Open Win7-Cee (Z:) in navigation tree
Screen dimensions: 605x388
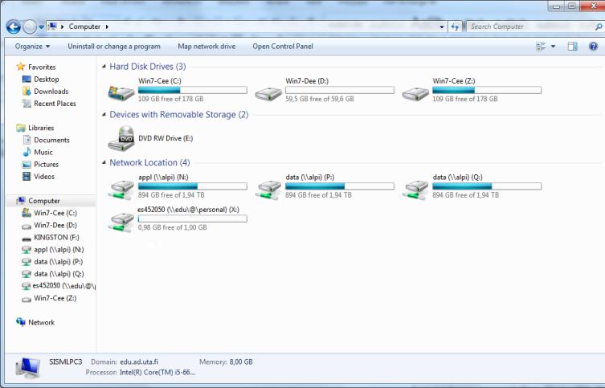click(55, 298)
